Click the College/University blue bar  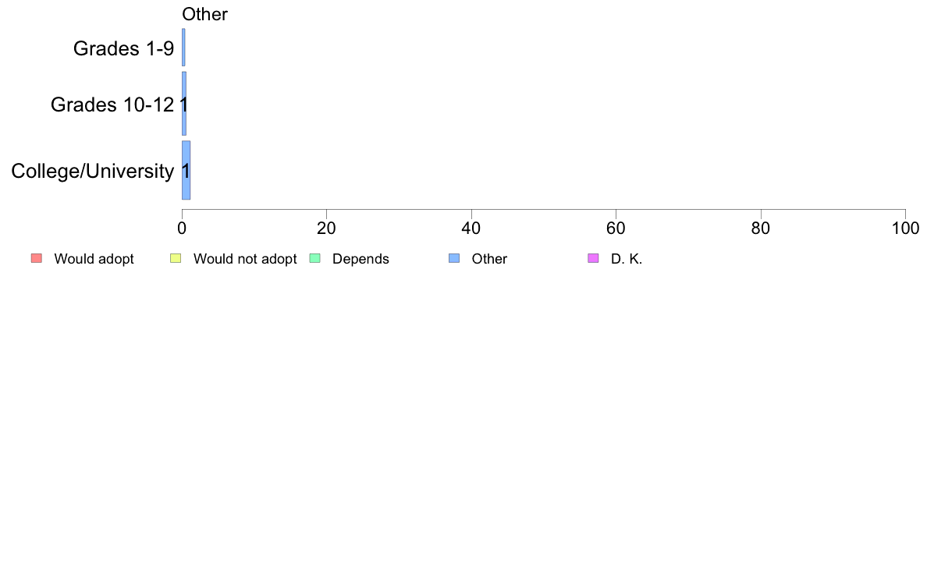186,170
